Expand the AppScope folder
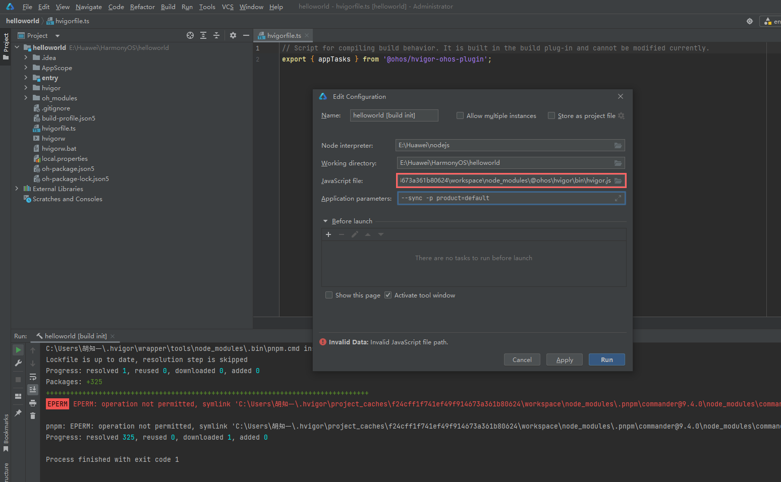This screenshot has width=781, height=482. click(26, 68)
